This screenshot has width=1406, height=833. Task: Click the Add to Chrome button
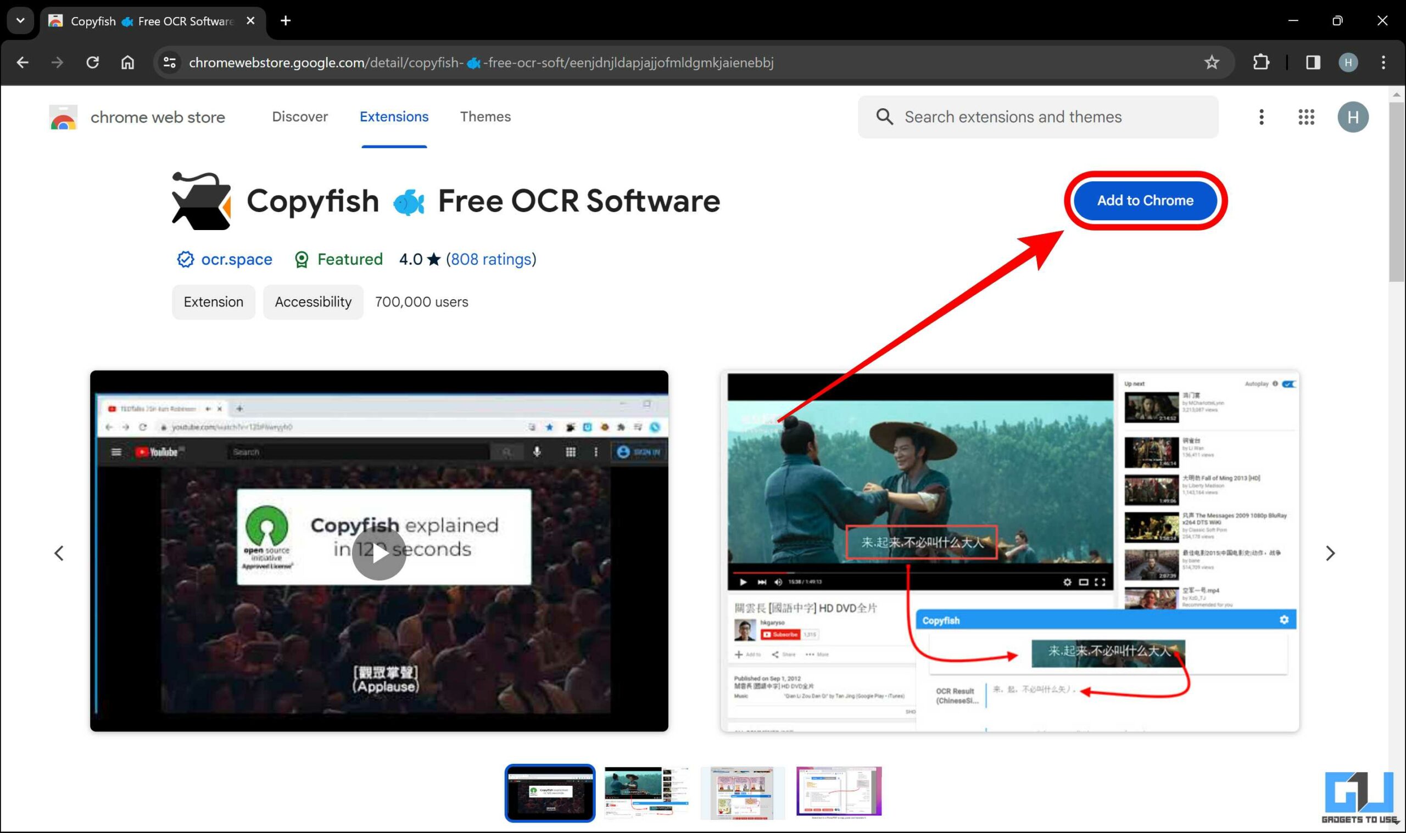1145,200
